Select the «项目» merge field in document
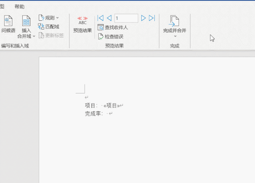Screen dimensions: 255x183 point(112,105)
